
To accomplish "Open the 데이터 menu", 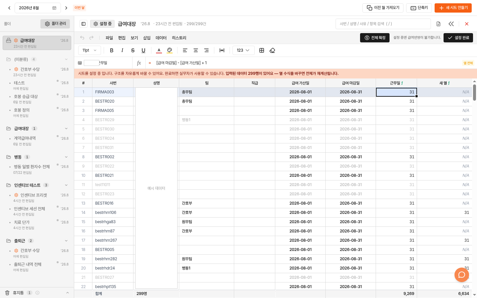I will pyautogui.click(x=161, y=38).
